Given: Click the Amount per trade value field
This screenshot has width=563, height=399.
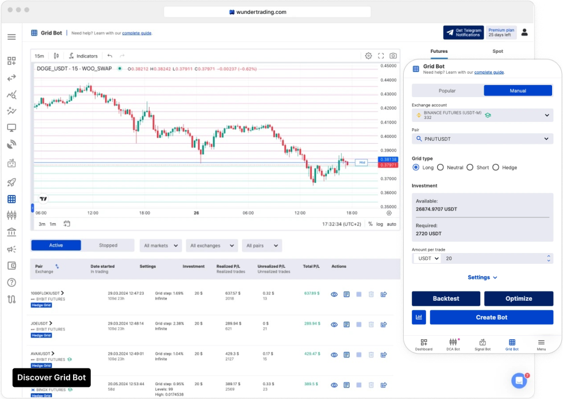Looking at the screenshot, I should point(493,258).
